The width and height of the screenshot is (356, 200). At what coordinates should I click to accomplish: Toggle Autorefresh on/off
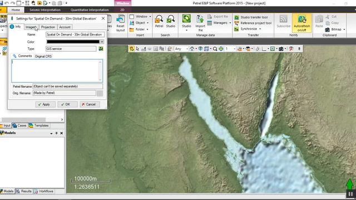[x=301, y=23]
